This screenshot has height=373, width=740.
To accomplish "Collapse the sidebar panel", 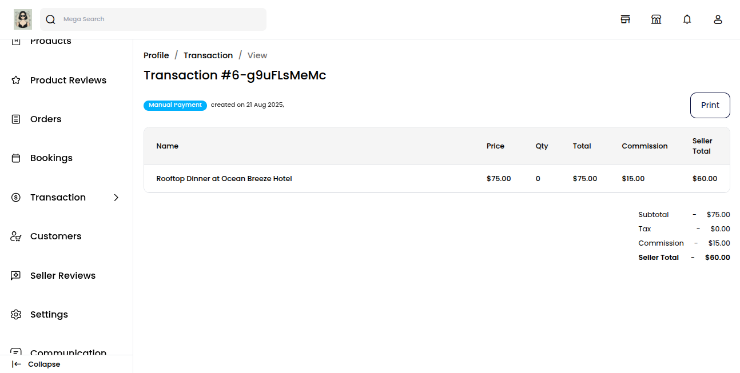I will [x=36, y=364].
